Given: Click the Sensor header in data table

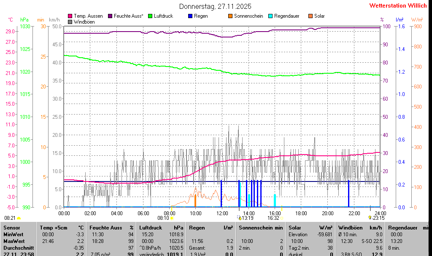Looking at the screenshot, I should [11, 227].
